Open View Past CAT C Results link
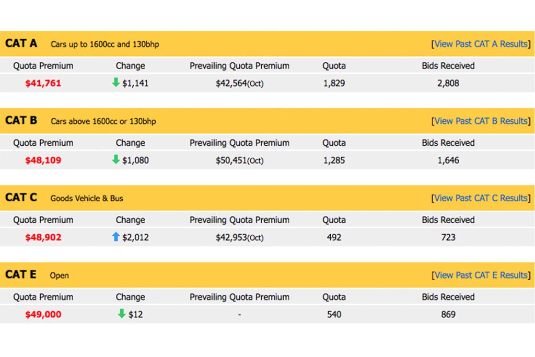 point(481,198)
